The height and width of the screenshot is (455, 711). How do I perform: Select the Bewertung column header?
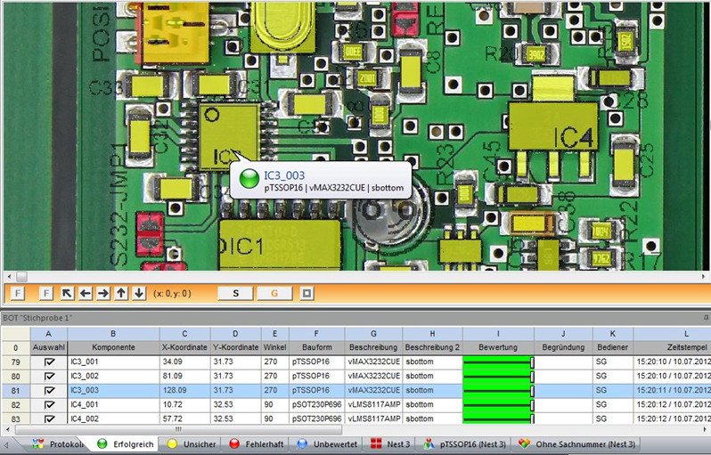[x=498, y=347]
